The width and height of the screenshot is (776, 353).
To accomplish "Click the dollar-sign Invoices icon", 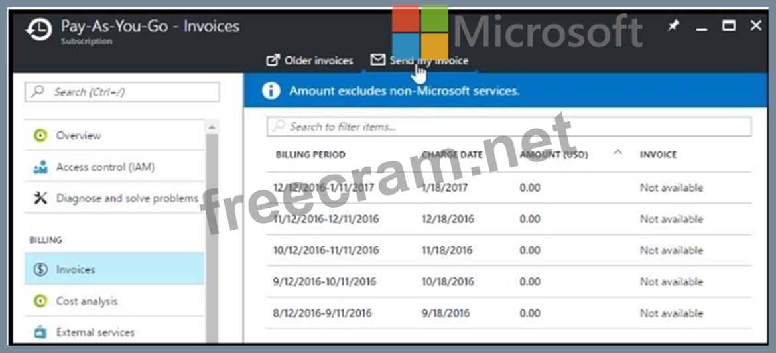I will tap(40, 269).
